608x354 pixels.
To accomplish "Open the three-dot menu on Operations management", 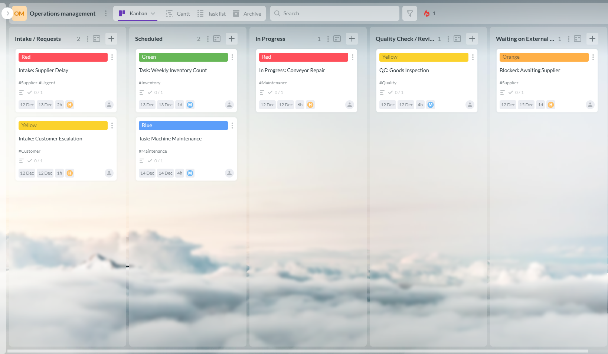I will [x=106, y=13].
